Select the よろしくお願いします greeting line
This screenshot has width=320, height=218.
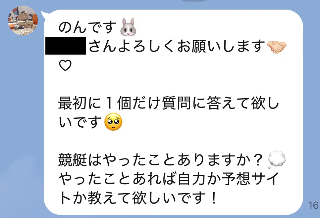coord(177,46)
